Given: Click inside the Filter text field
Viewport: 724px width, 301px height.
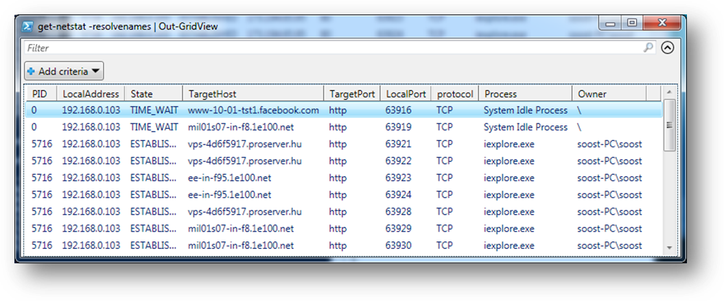Looking at the screenshot, I should tap(329, 48).
